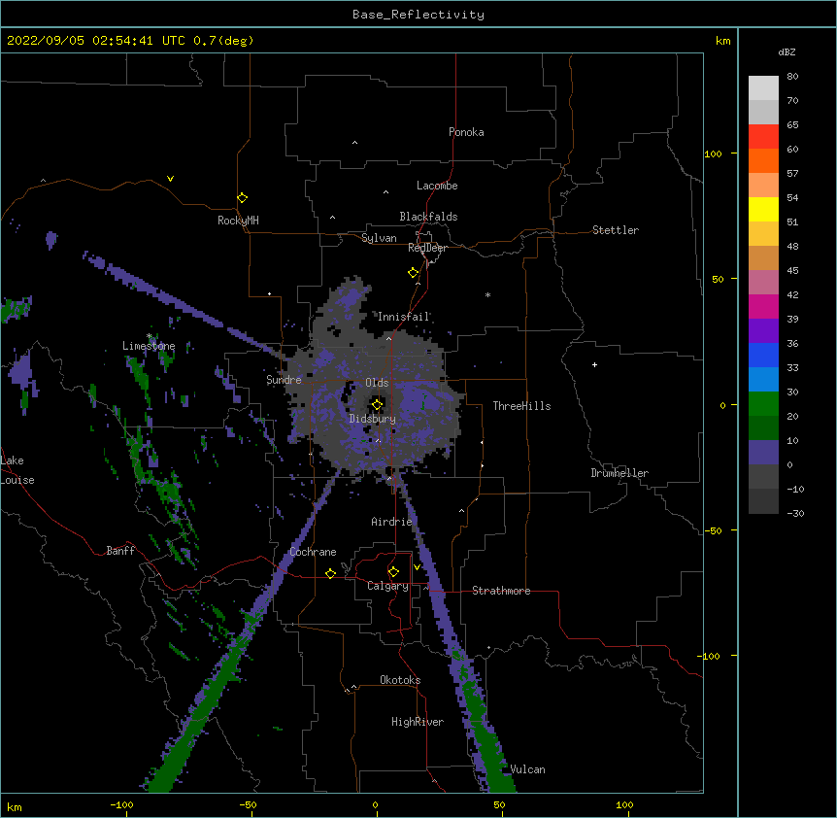
Task: Click the white caret marker west of Lacombe
Action: 385,192
